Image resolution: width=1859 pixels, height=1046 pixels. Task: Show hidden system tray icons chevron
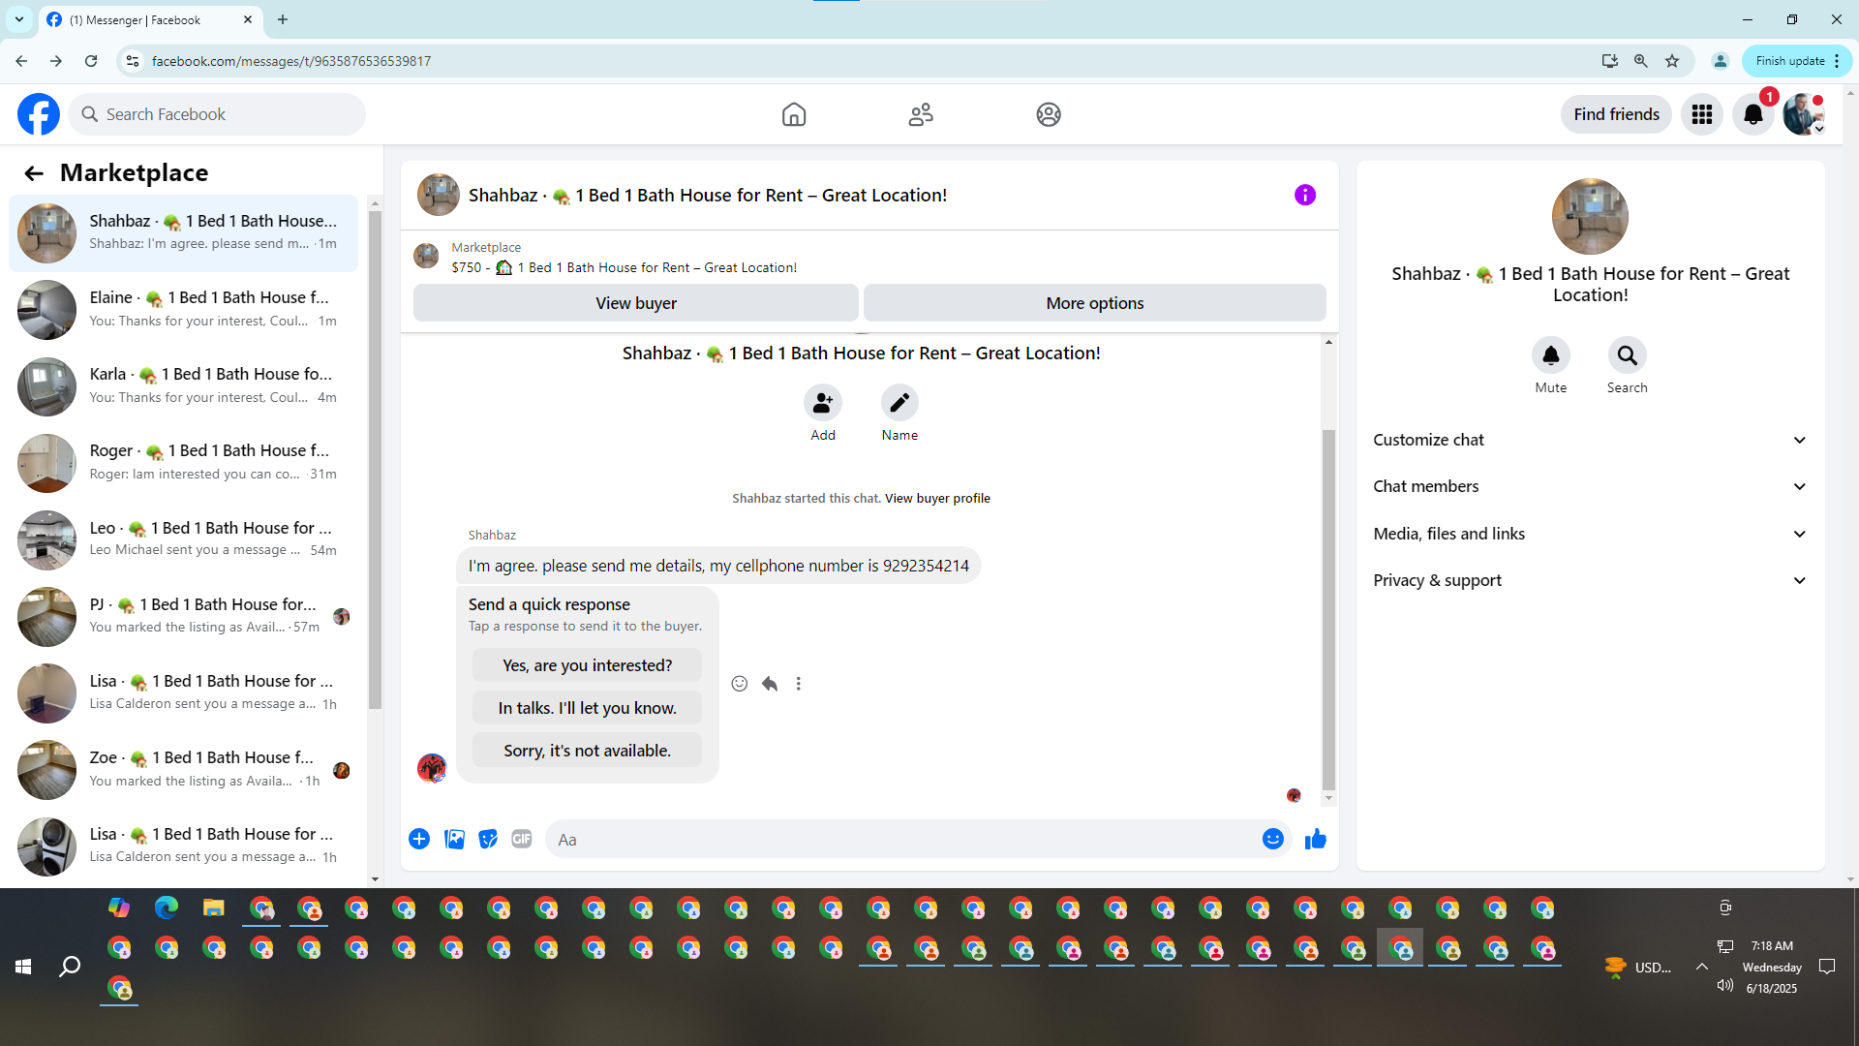(1701, 967)
